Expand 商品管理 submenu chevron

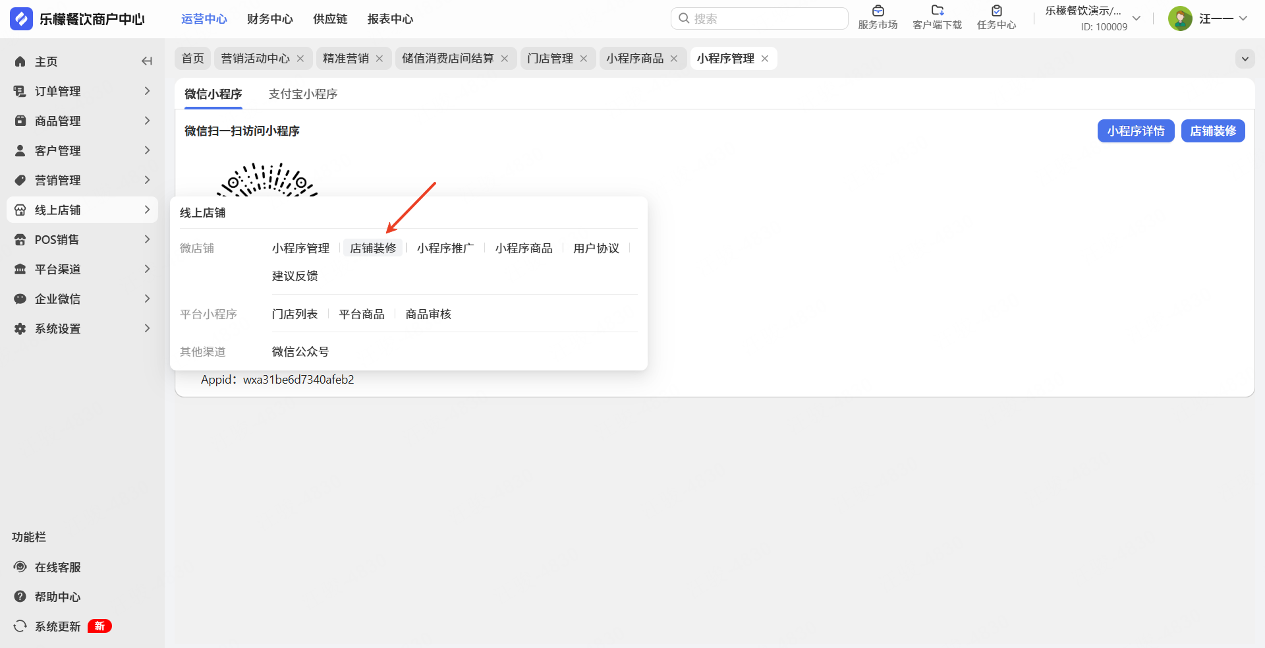[x=147, y=121]
